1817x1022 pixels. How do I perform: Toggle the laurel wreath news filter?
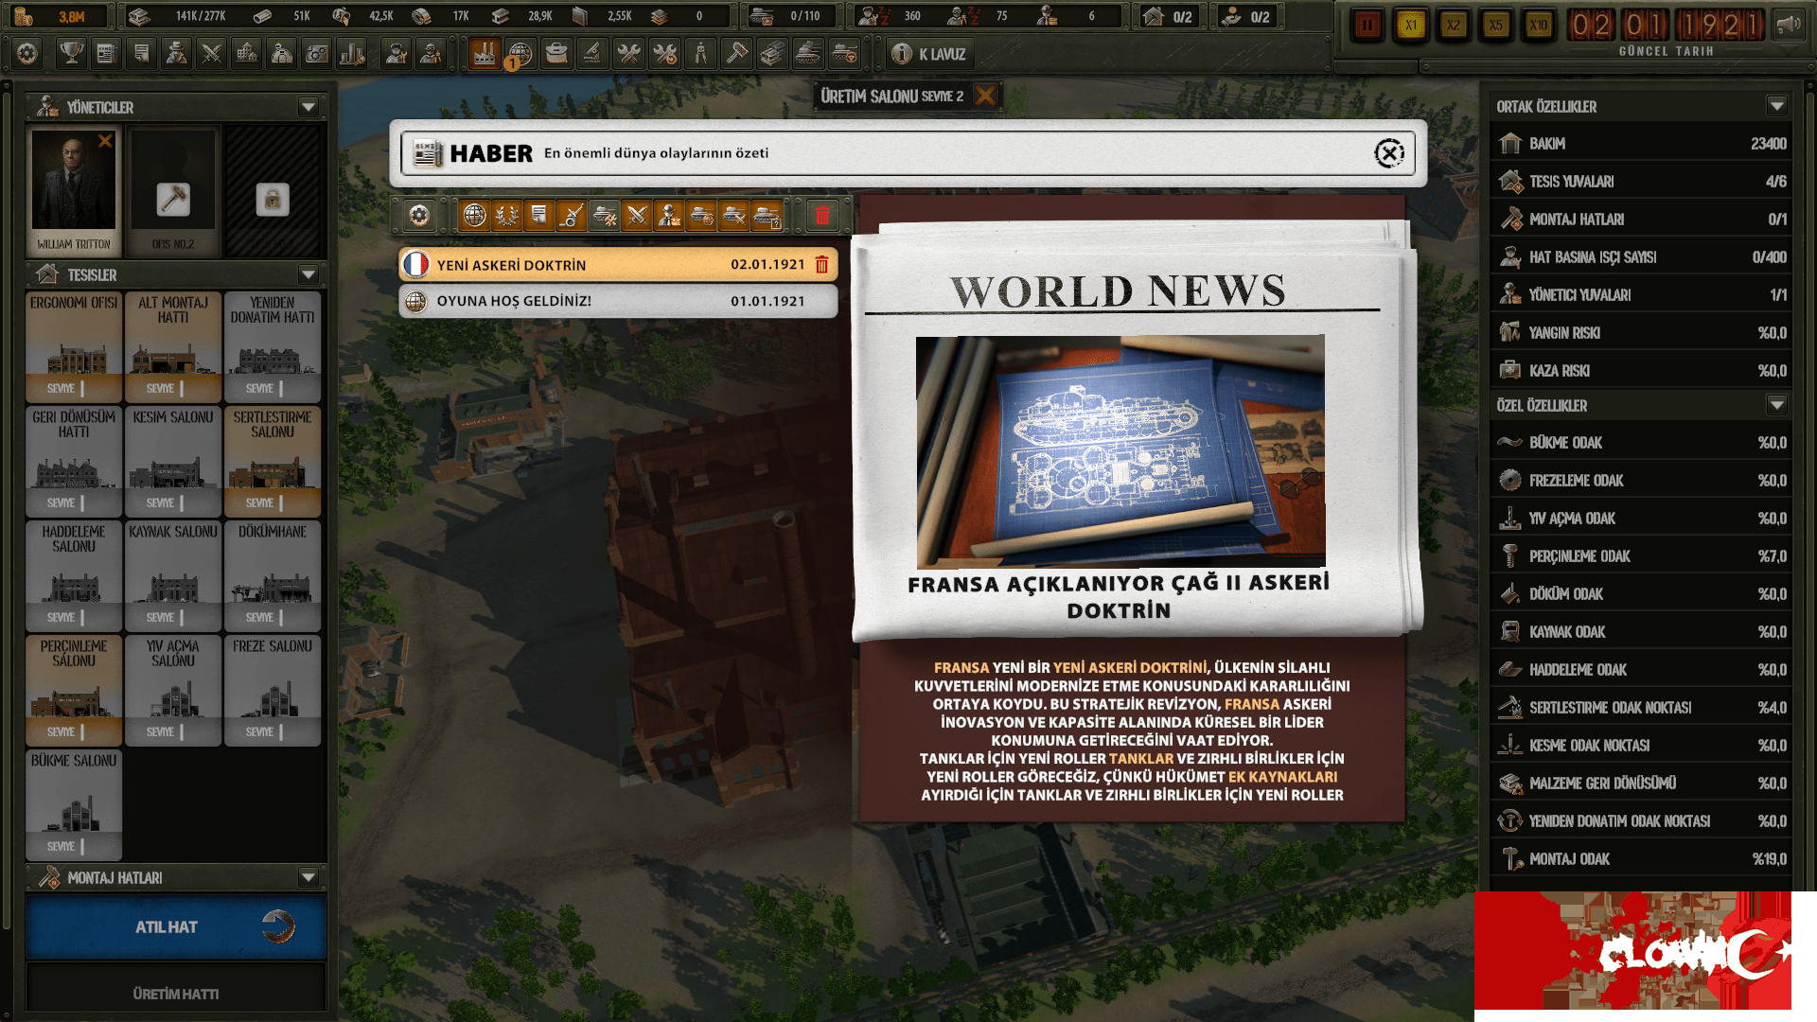[x=508, y=215]
